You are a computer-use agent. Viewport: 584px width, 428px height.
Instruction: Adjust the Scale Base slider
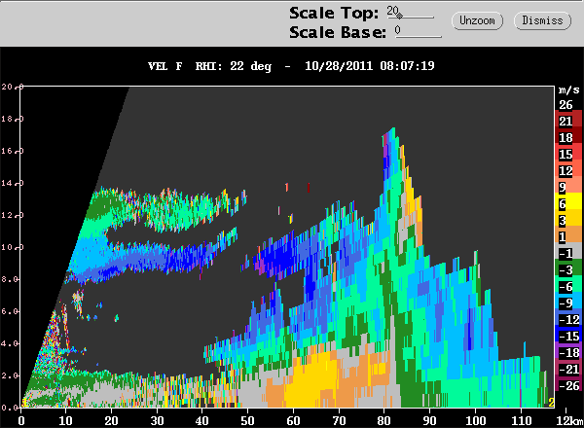coord(419,32)
